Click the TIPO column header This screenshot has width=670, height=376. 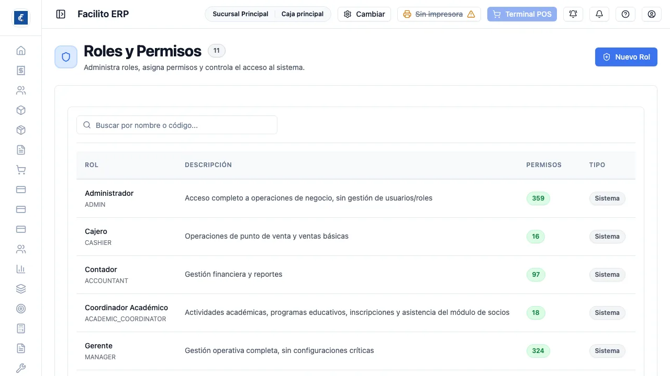[x=597, y=165]
